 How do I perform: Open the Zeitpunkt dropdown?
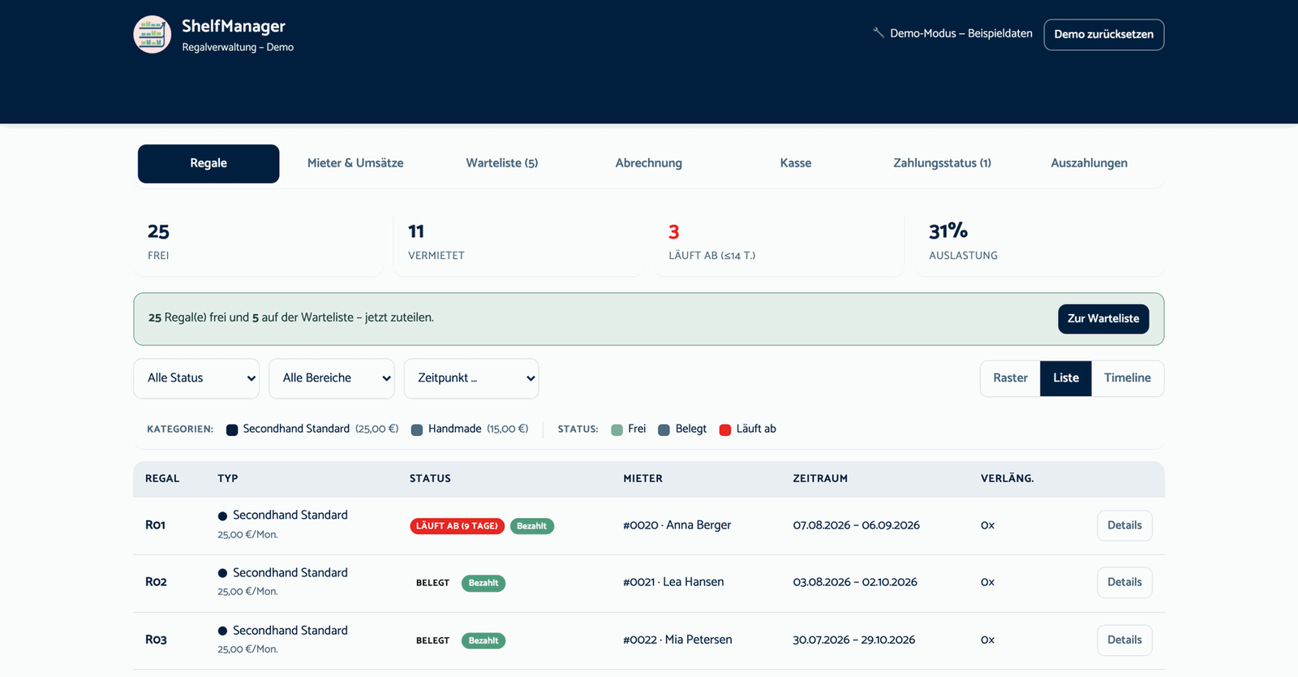[471, 378]
